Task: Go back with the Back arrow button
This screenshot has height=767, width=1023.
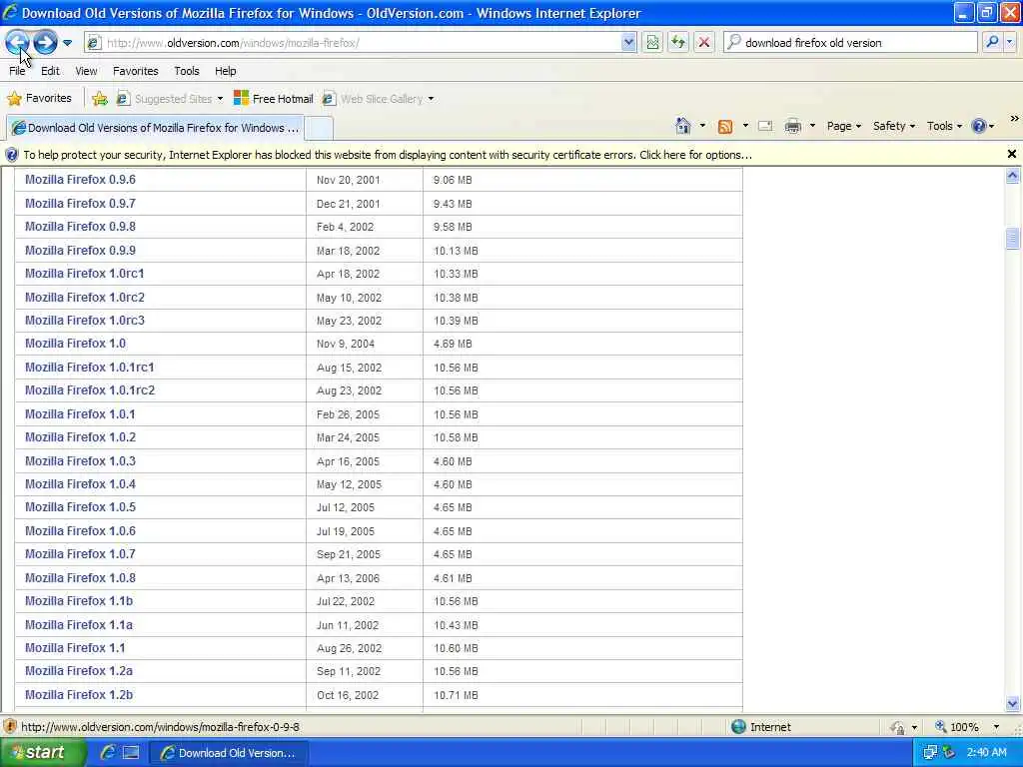Action: coord(18,43)
